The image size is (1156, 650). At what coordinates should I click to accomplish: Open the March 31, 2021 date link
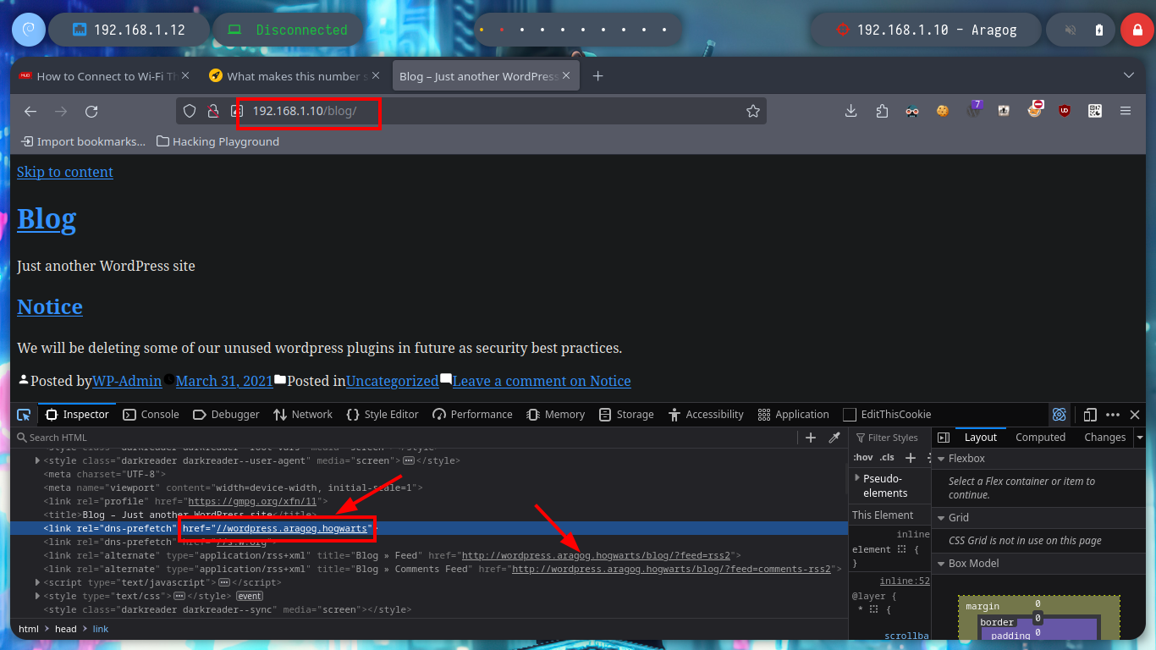coord(224,382)
